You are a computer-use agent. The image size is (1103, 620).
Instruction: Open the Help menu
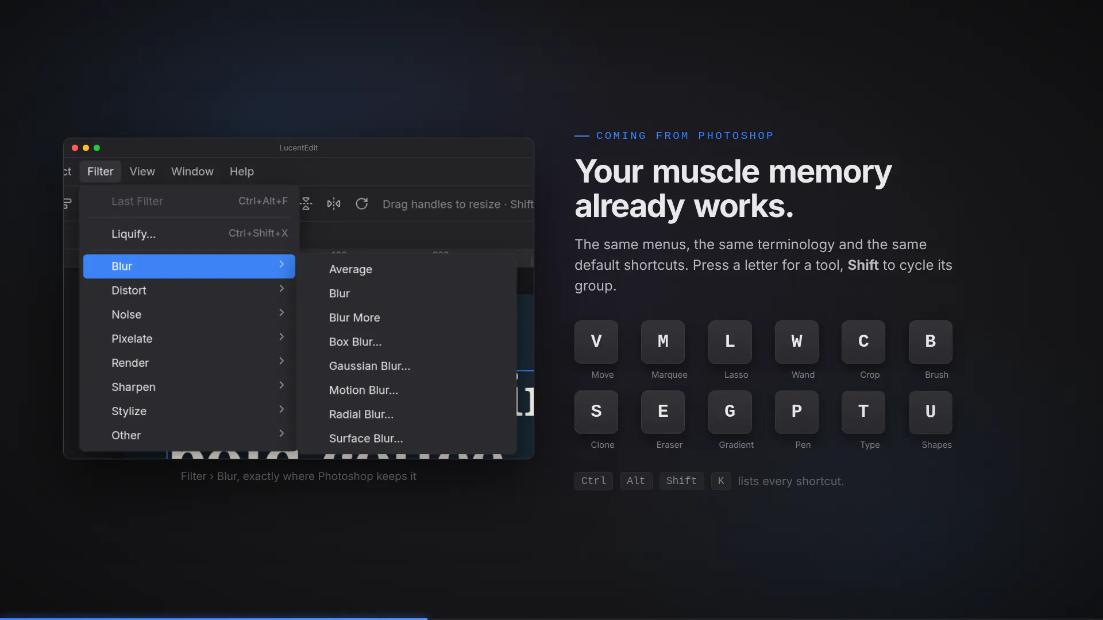point(242,172)
